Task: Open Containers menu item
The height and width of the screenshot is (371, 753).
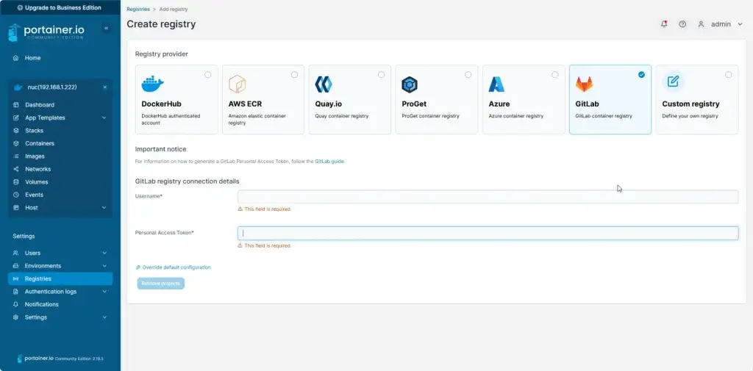Action: [60, 143]
